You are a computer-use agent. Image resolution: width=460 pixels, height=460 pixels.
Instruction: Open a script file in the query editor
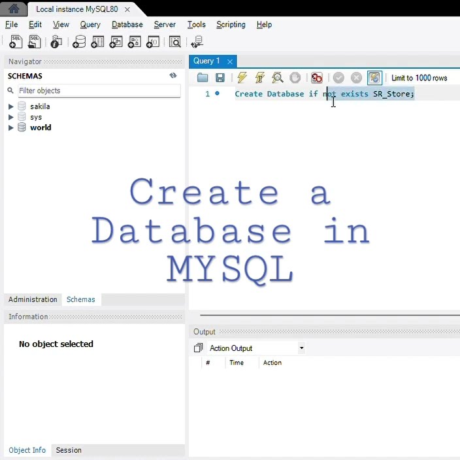pos(203,78)
